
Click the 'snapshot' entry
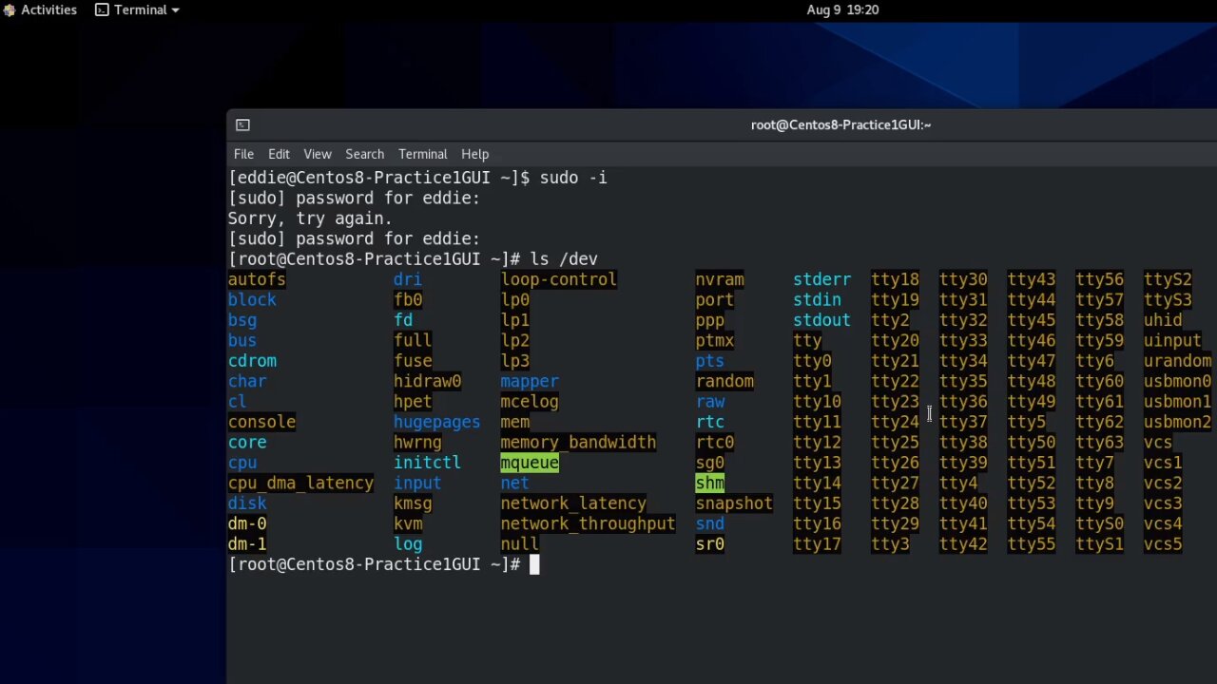(734, 503)
